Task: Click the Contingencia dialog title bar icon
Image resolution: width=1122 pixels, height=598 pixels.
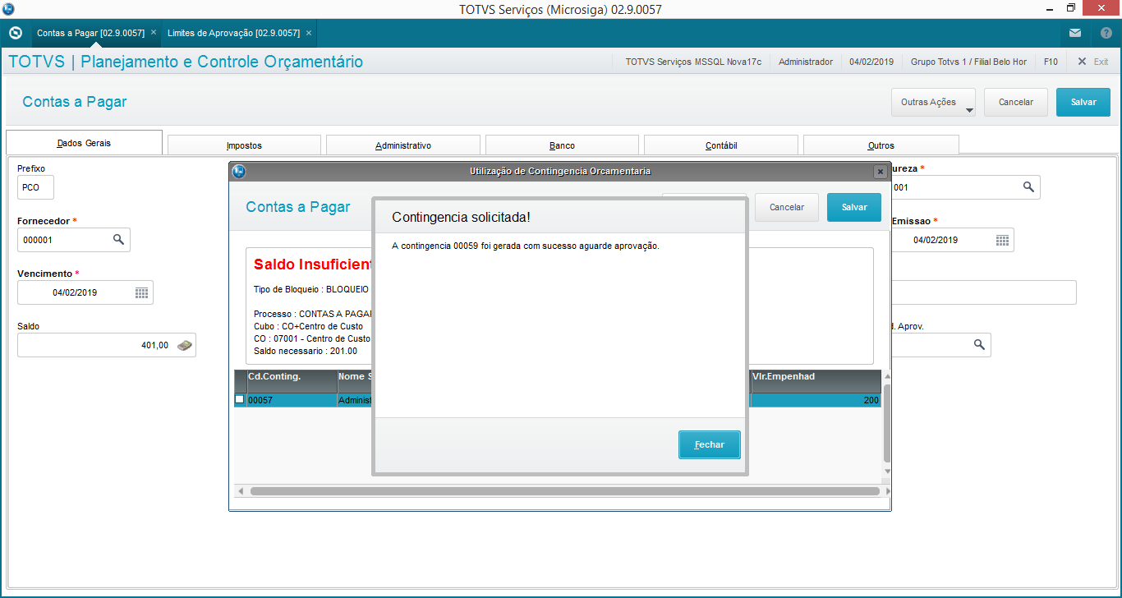Action: pos(239,171)
